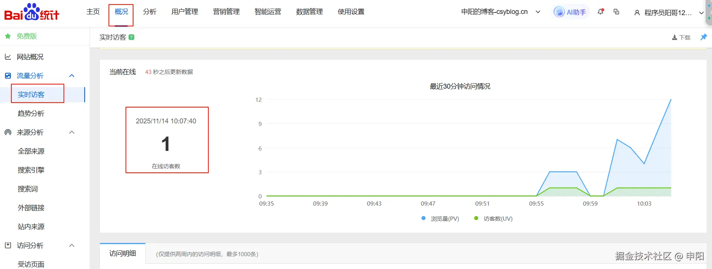This screenshot has height=269, width=712.
Task: Click the timestamp 2025/11/14 10:07:40
Action: click(166, 121)
